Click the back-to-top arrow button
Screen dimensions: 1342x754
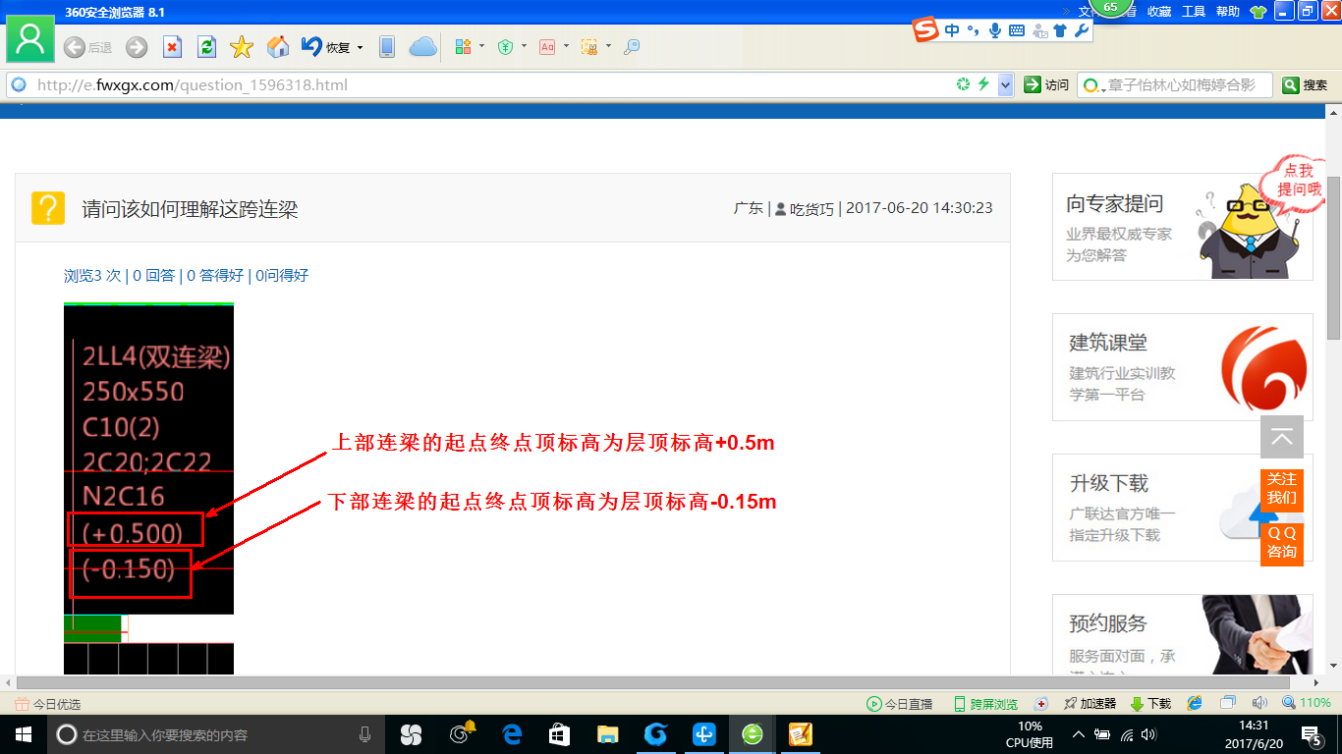(x=1282, y=437)
